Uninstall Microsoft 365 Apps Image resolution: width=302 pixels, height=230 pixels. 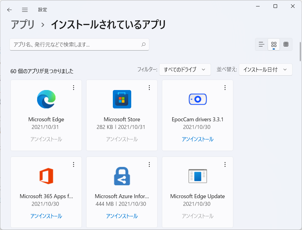pos(46,216)
